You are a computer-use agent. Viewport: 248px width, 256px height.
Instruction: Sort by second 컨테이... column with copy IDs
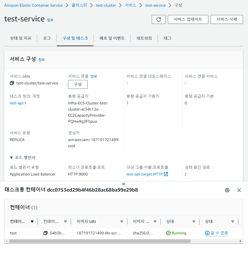[x=65, y=222]
